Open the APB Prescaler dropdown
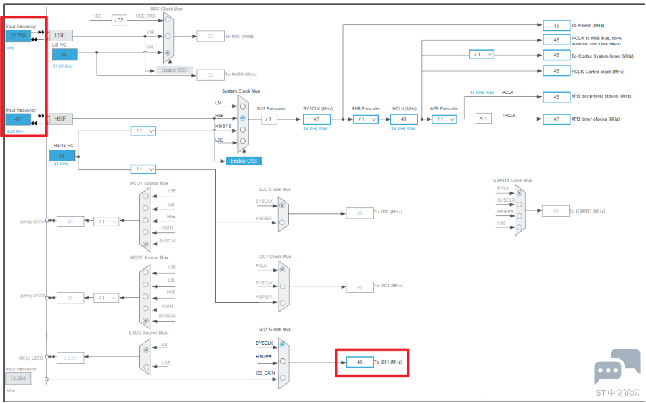Image resolution: width=646 pixels, height=403 pixels. point(444,119)
